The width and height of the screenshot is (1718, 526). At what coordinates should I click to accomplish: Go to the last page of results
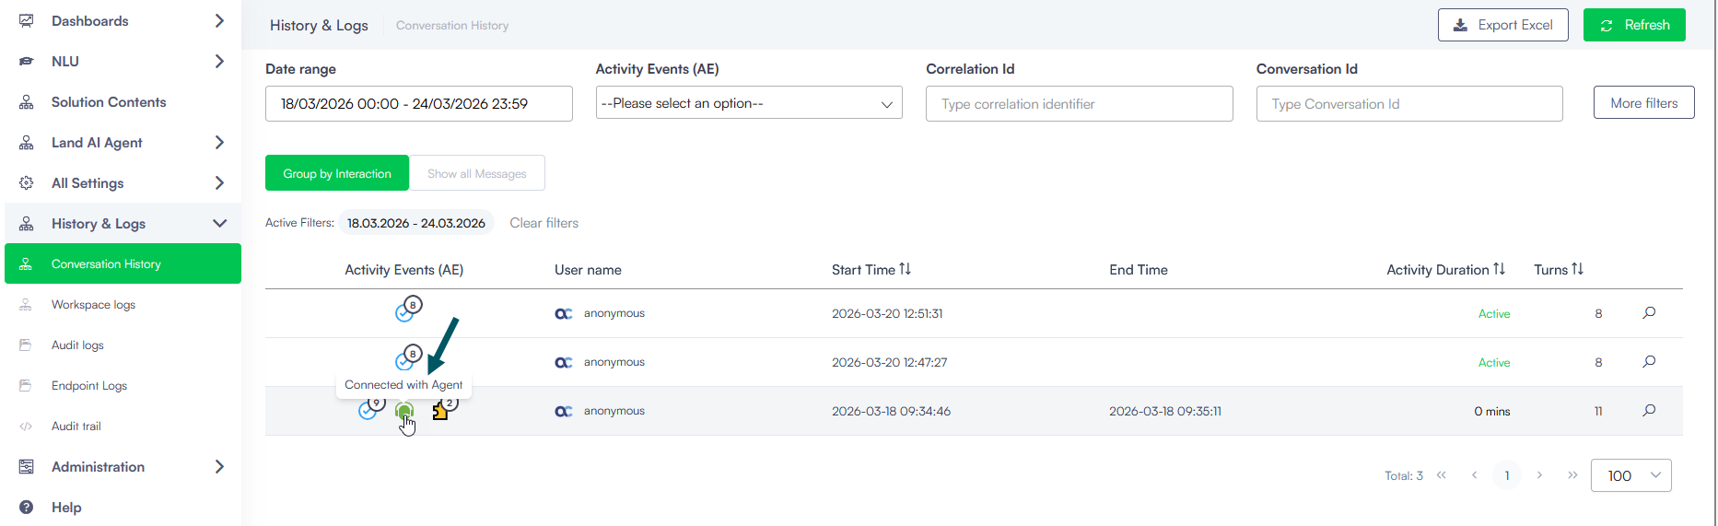pyautogui.click(x=1572, y=475)
